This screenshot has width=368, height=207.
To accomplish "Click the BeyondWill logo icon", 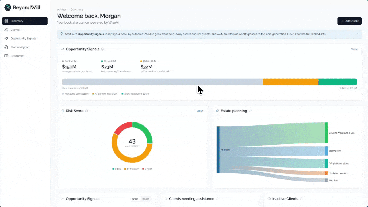I will pyautogui.click(x=8, y=7).
